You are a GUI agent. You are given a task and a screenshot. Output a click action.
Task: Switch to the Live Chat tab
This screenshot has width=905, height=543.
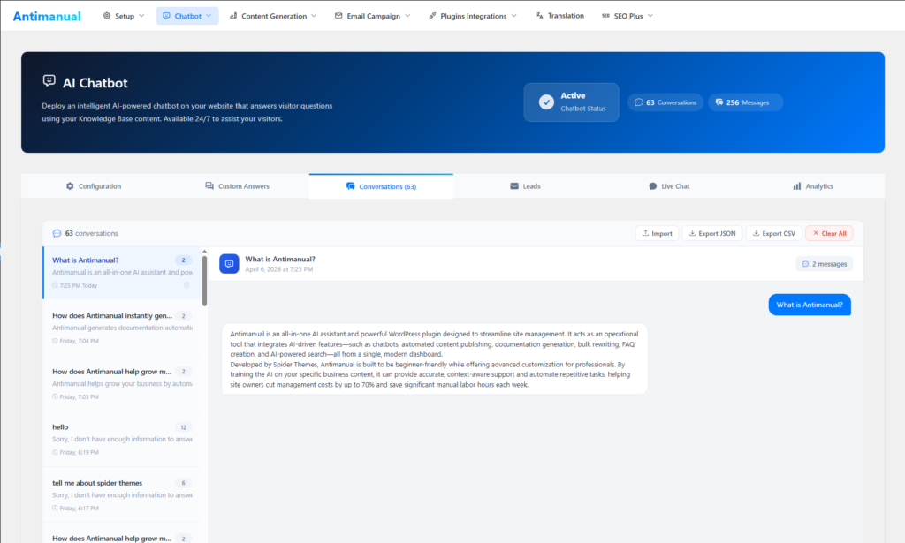pyautogui.click(x=669, y=186)
